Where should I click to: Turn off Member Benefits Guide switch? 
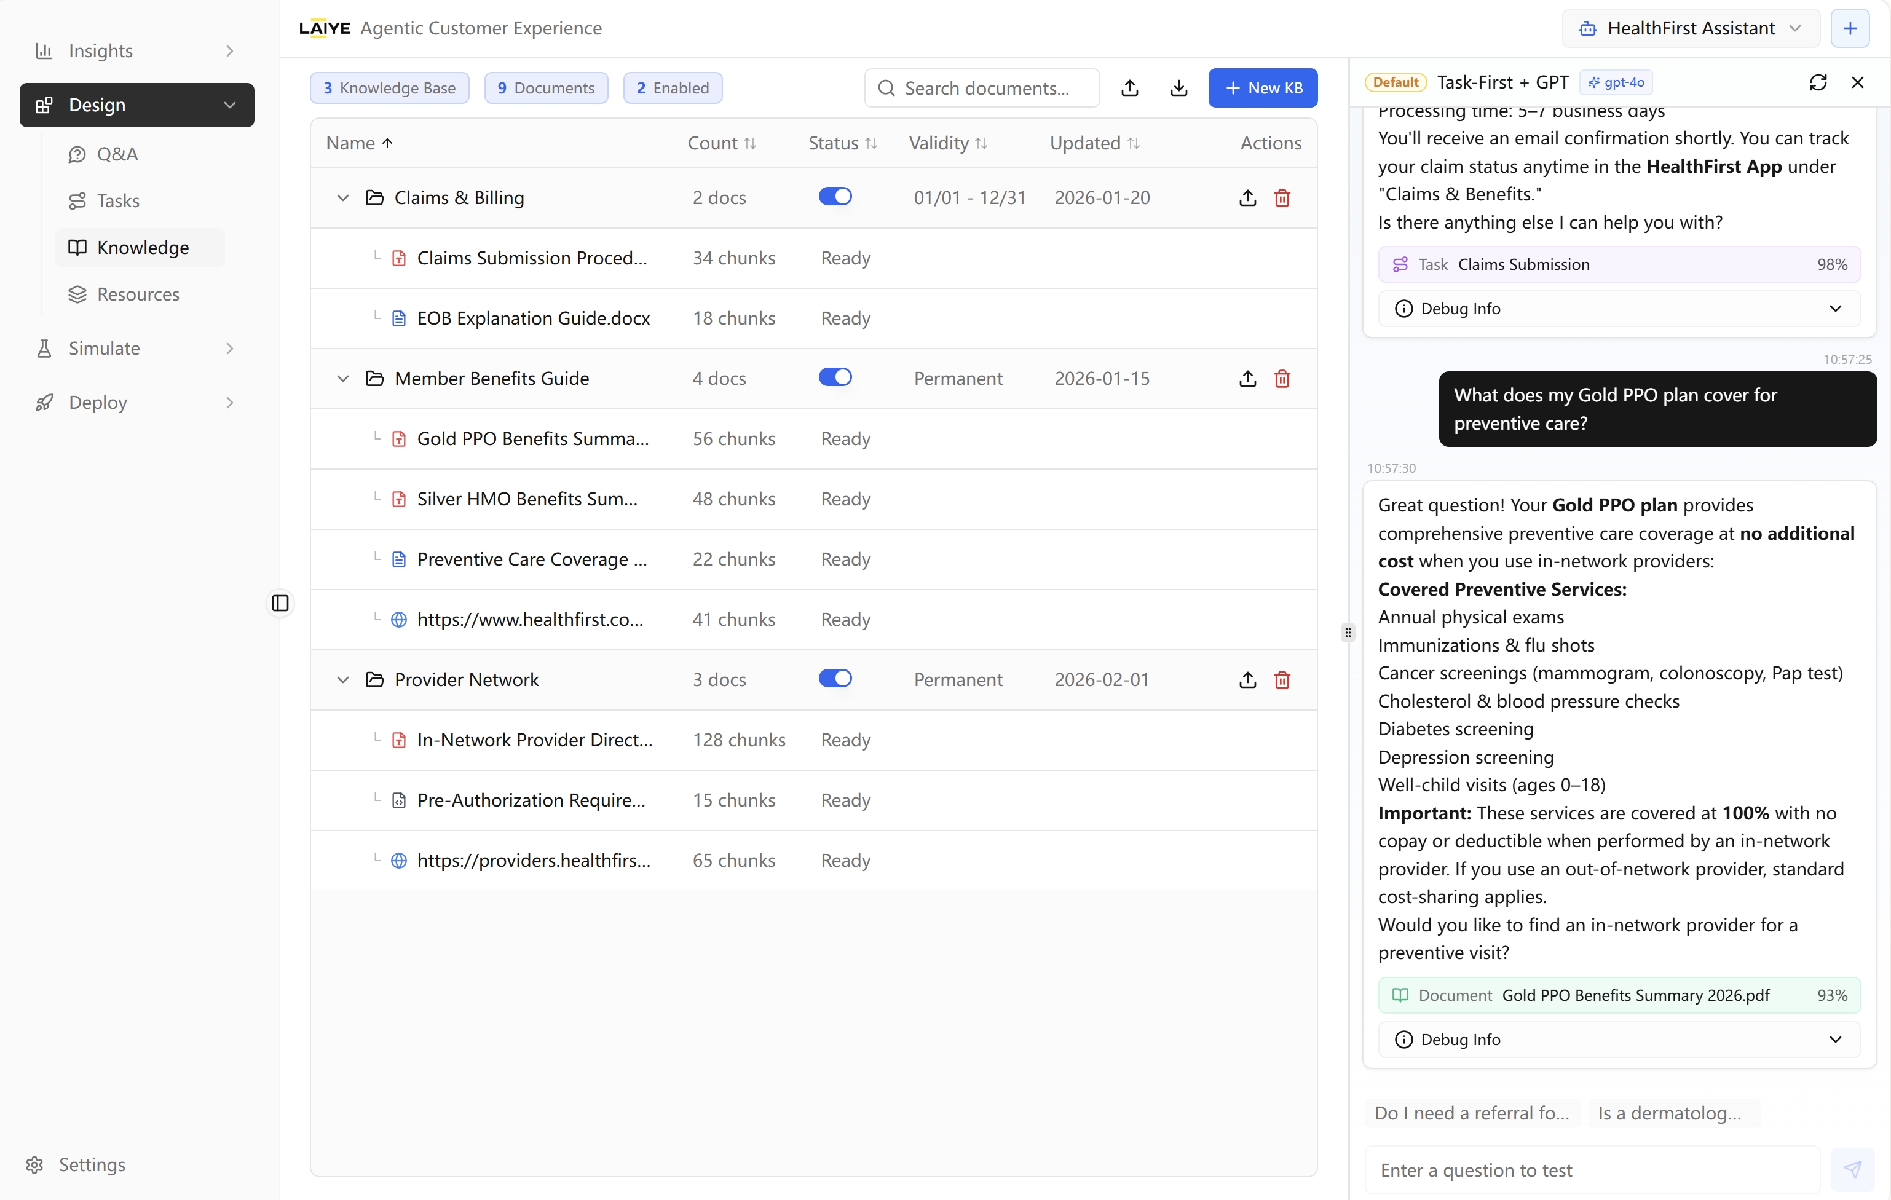click(834, 377)
